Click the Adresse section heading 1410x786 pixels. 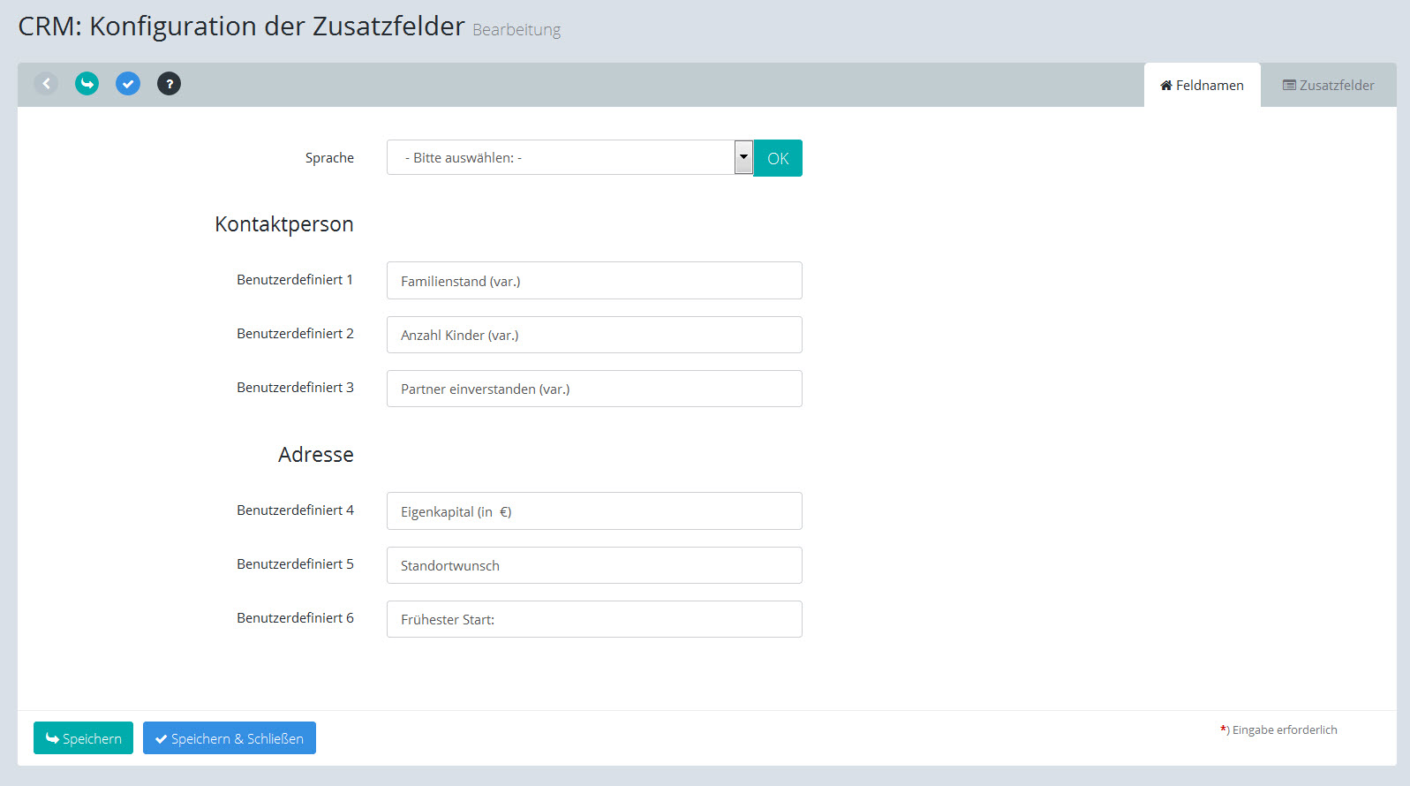click(315, 455)
